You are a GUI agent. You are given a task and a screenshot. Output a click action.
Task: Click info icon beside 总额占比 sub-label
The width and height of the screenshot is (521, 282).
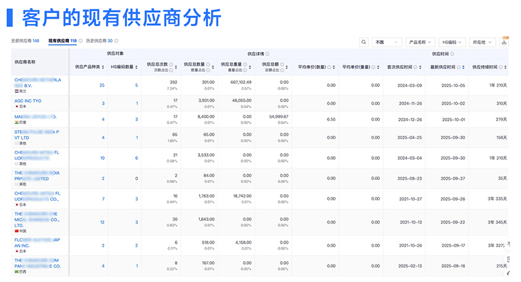282,70
